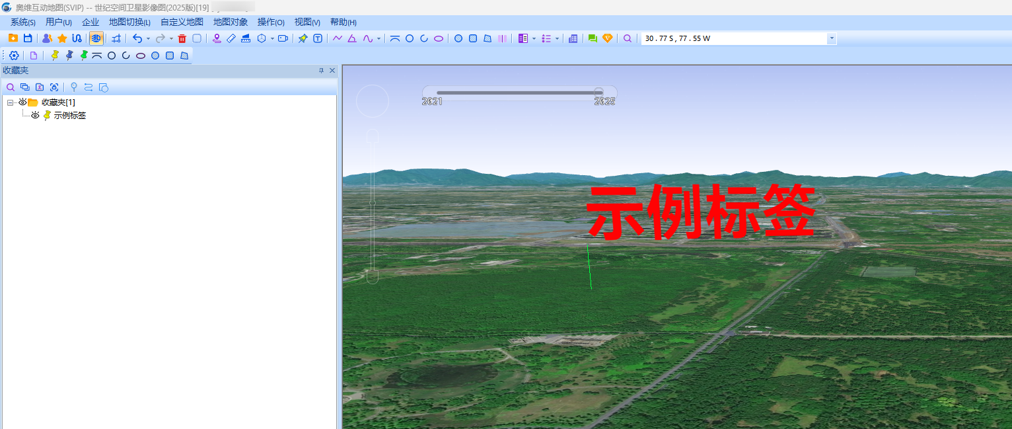Click the undo arrow
Screen dimensions: 1012x429
click(137, 38)
